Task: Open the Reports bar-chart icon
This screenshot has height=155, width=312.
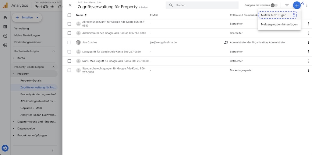Action: (5, 27)
